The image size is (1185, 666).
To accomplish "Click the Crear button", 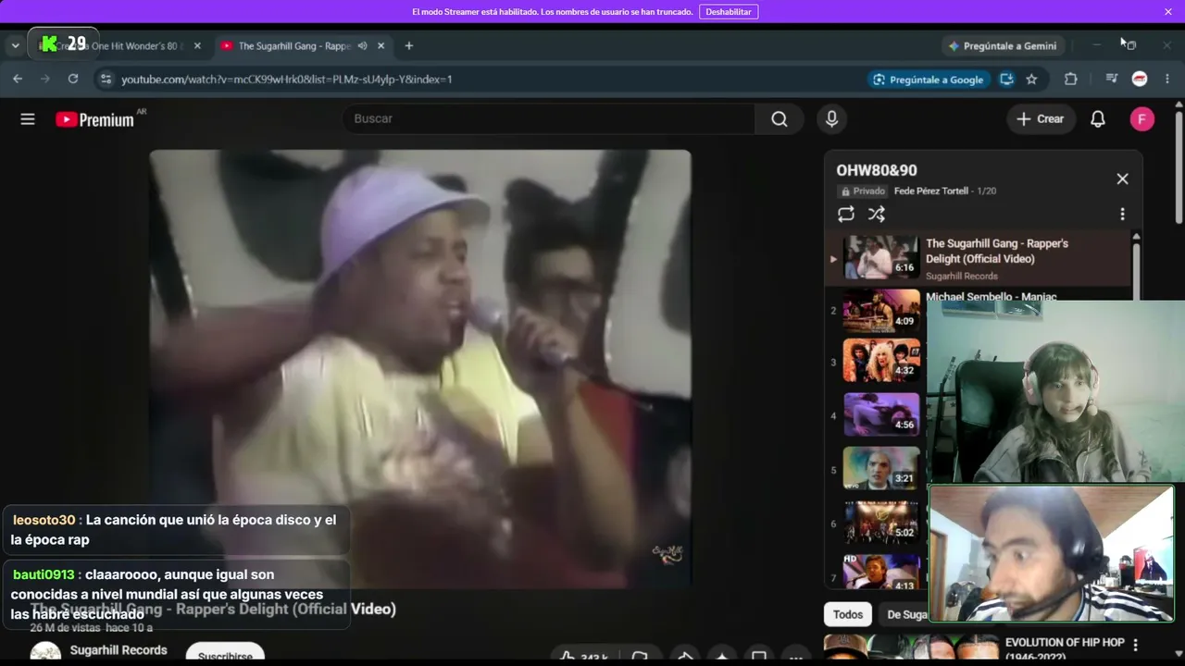I will pos(1041,119).
